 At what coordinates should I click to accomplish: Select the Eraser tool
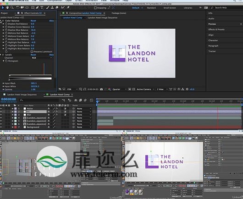point(57,7)
